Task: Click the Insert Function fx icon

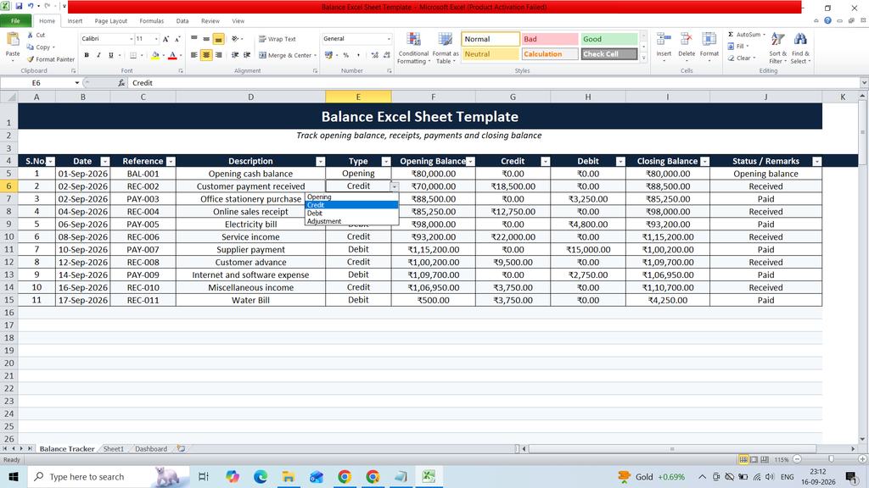Action: click(x=121, y=83)
